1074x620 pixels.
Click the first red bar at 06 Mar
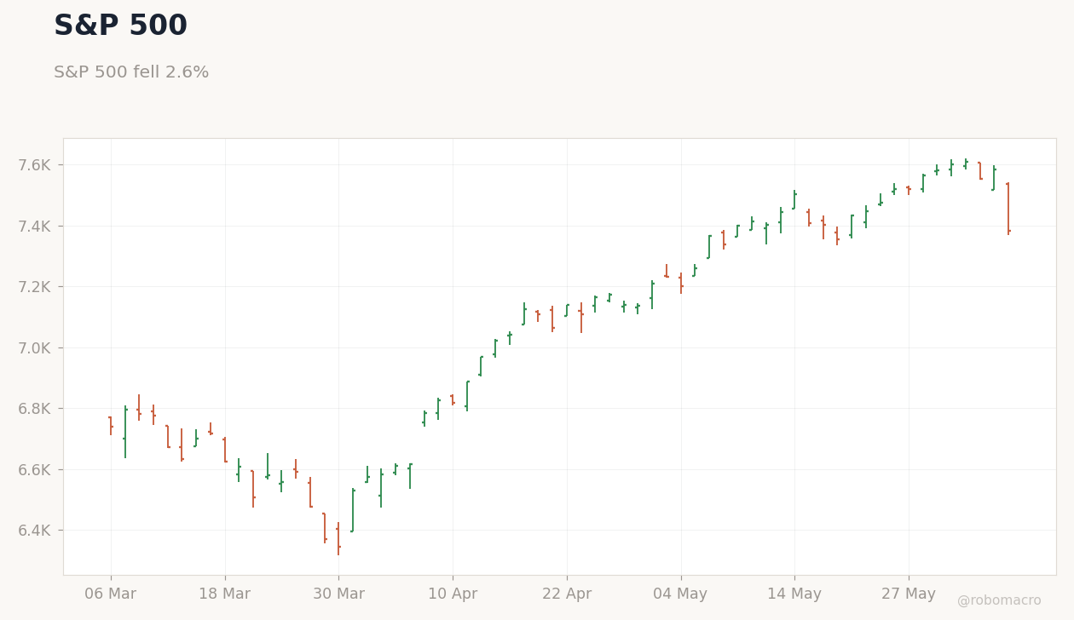click(111, 426)
